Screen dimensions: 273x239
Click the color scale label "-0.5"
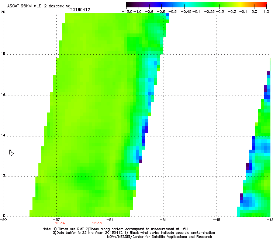(173, 12)
